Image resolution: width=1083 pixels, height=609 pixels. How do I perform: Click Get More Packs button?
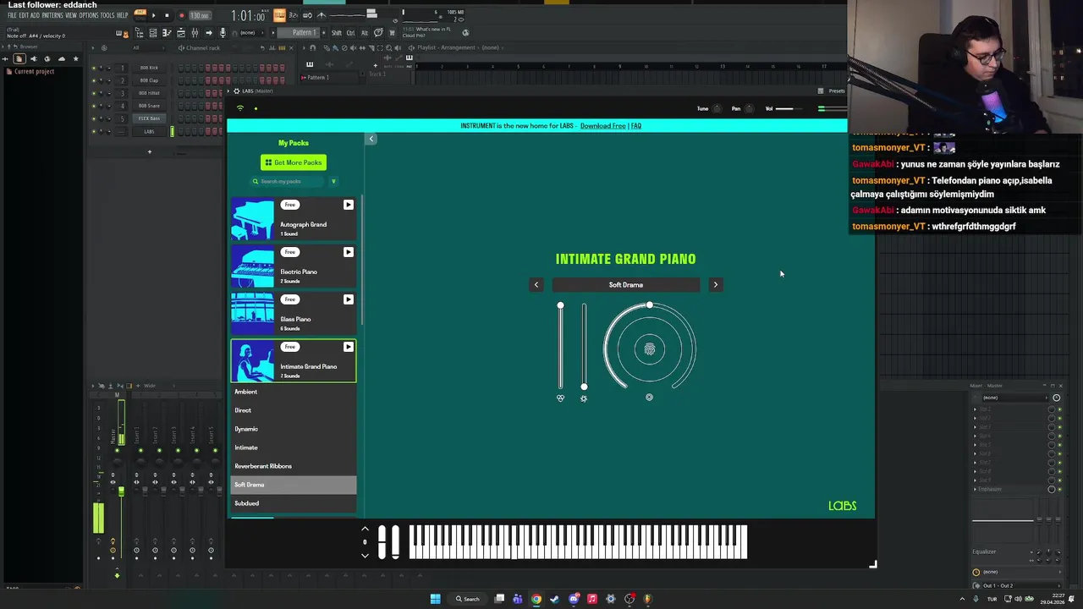294,162
